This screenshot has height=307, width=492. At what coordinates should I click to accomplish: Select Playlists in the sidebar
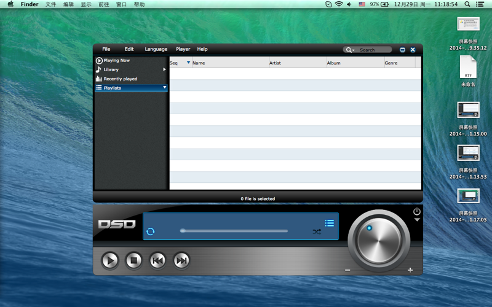(131, 88)
